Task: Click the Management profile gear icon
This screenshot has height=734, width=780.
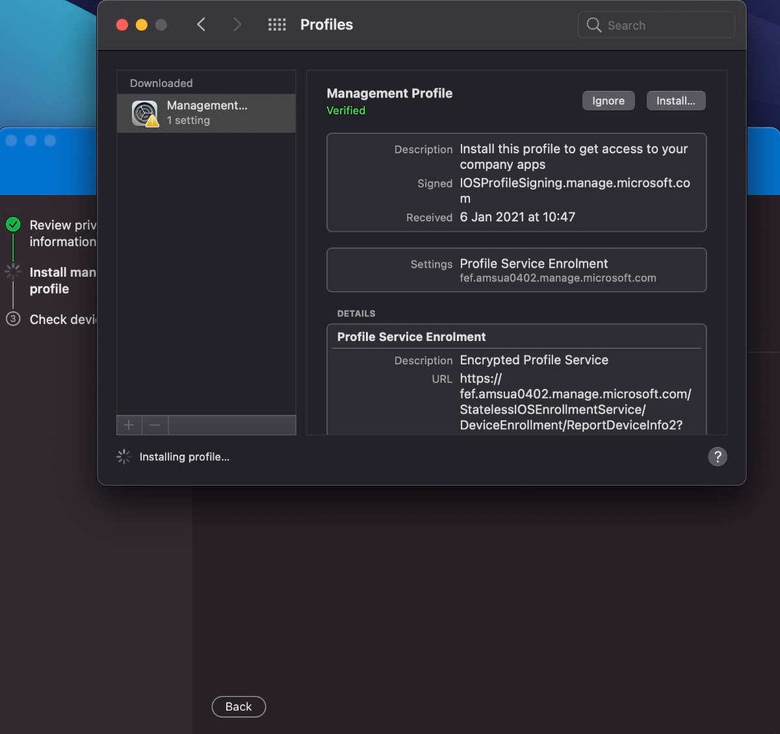Action: (145, 114)
